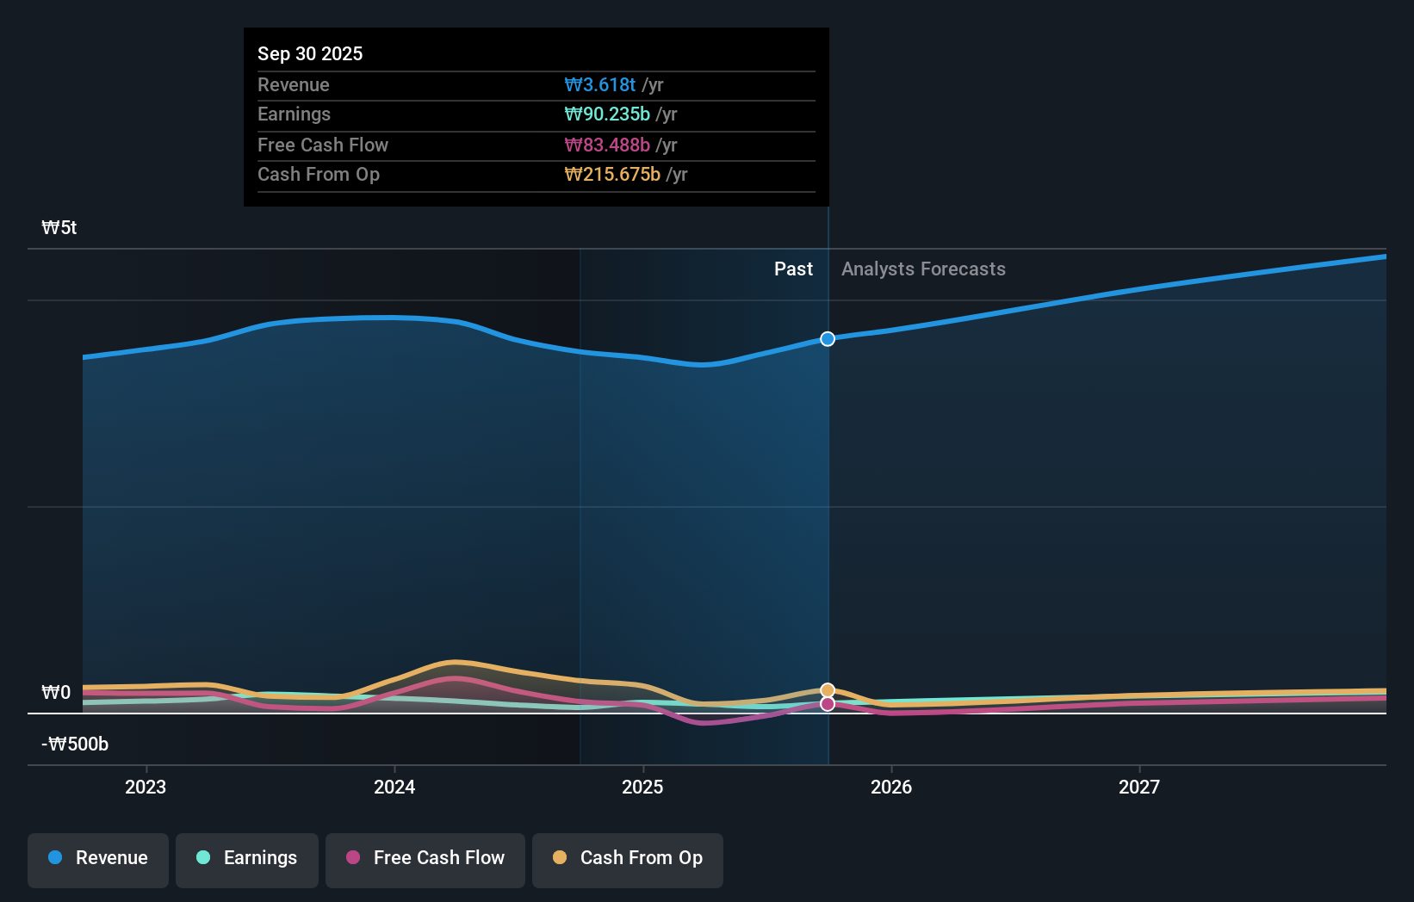Click the ₩3.618t Revenue value in the tooltip
This screenshot has width=1414, height=902.
[x=601, y=84]
